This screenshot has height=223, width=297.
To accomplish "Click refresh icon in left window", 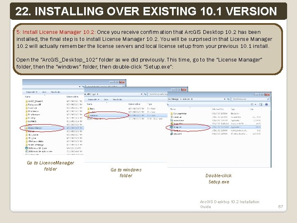I will point(83,87).
